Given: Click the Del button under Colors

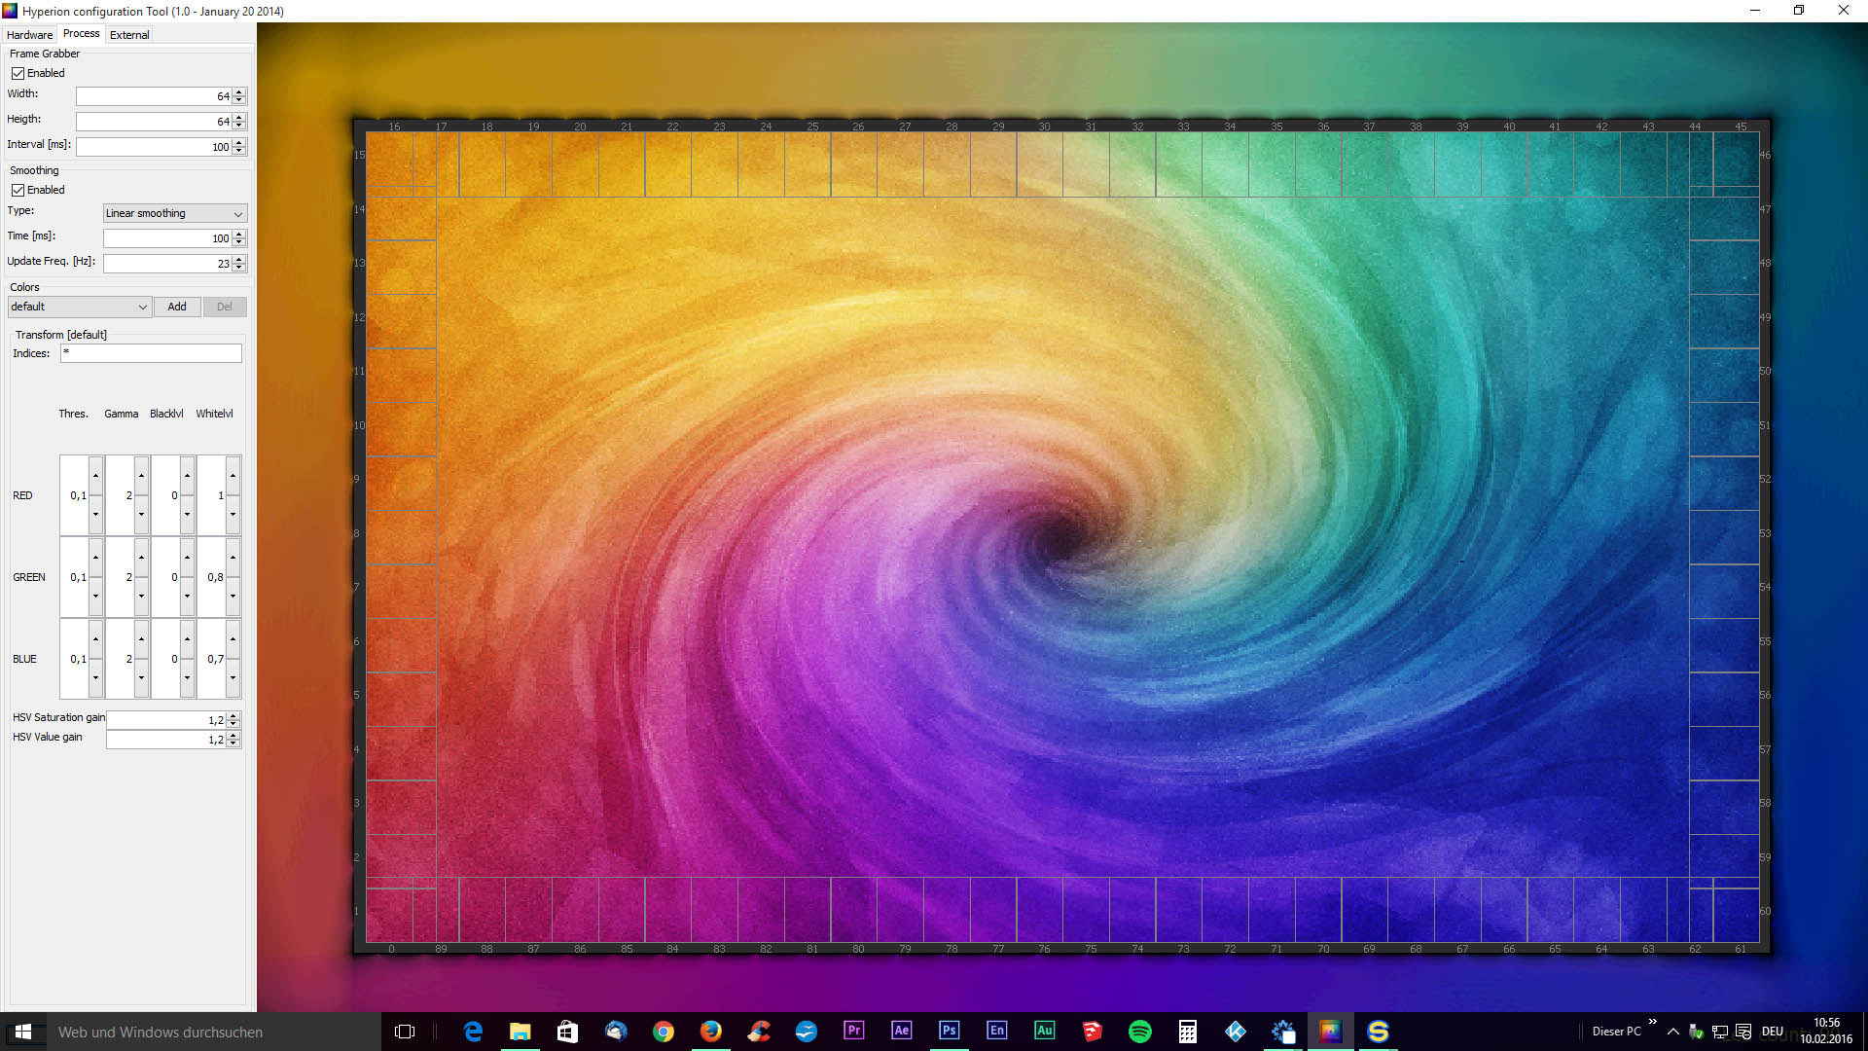Looking at the screenshot, I should [x=225, y=307].
